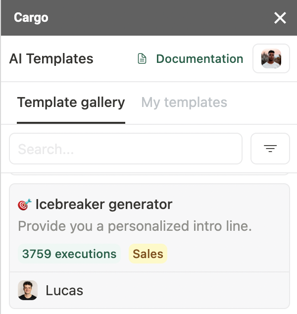The image size is (297, 314).
Task: Click the document icon beside Documentation
Action: pyautogui.click(x=143, y=59)
